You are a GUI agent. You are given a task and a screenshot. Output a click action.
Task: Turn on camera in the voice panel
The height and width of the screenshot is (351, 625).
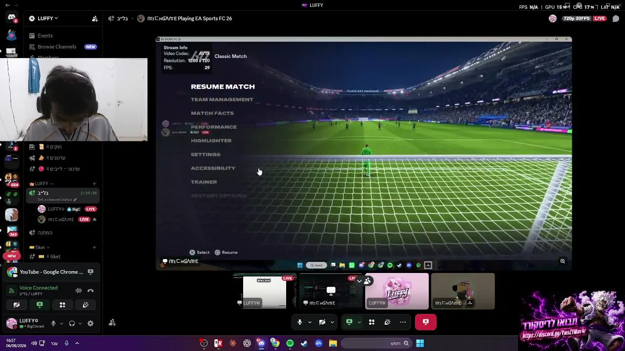point(17,305)
